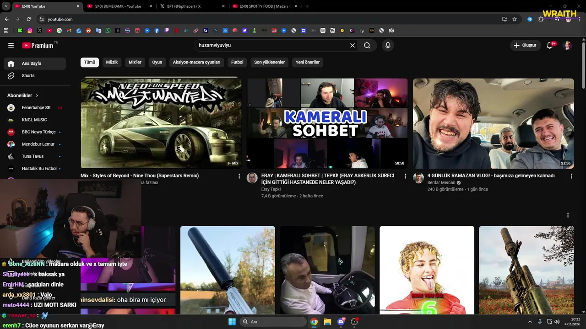
Task: Open more options for Nine Thou mix
Action: tap(239, 176)
